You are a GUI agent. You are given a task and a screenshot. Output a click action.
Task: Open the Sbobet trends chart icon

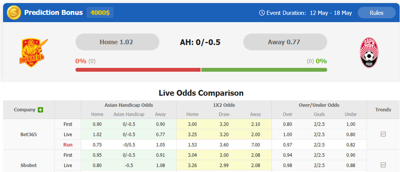click(x=383, y=165)
